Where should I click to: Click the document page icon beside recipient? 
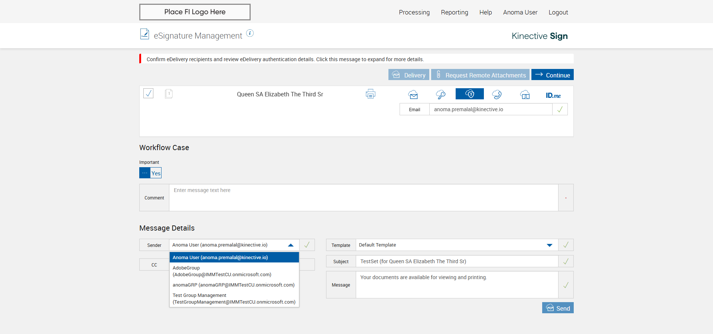pos(169,93)
